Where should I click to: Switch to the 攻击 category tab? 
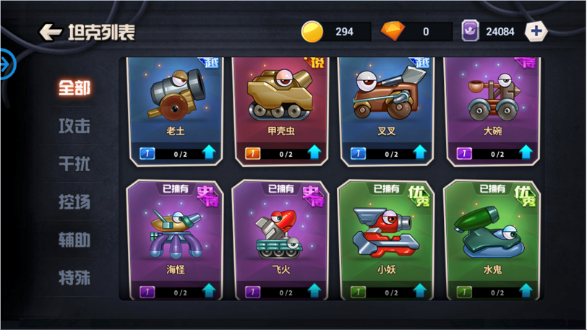74,126
